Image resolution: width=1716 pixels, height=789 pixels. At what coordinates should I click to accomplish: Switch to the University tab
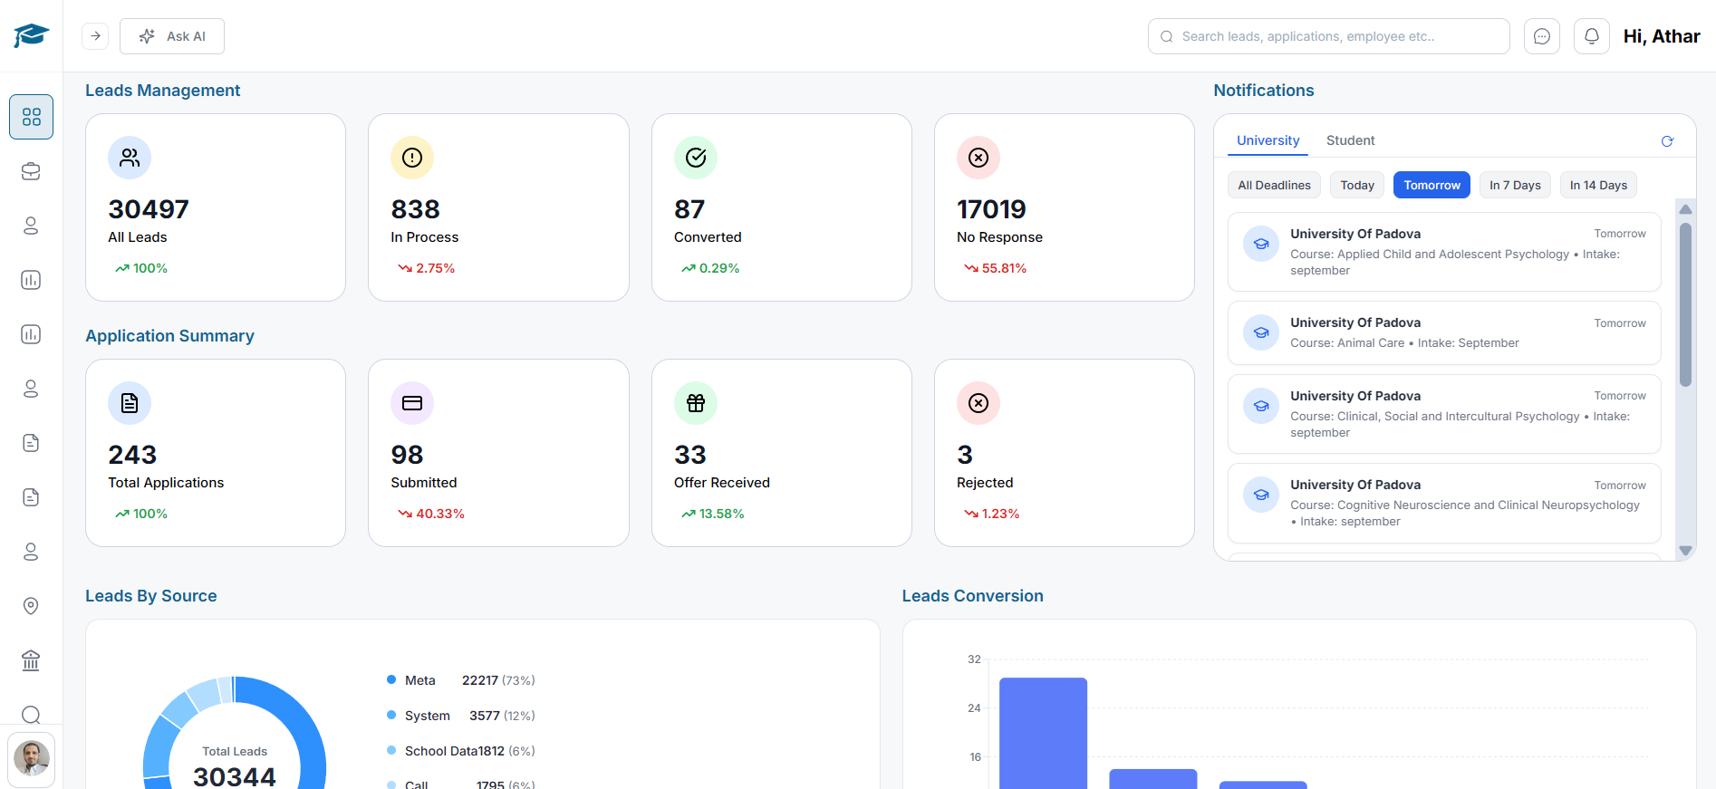coord(1268,140)
